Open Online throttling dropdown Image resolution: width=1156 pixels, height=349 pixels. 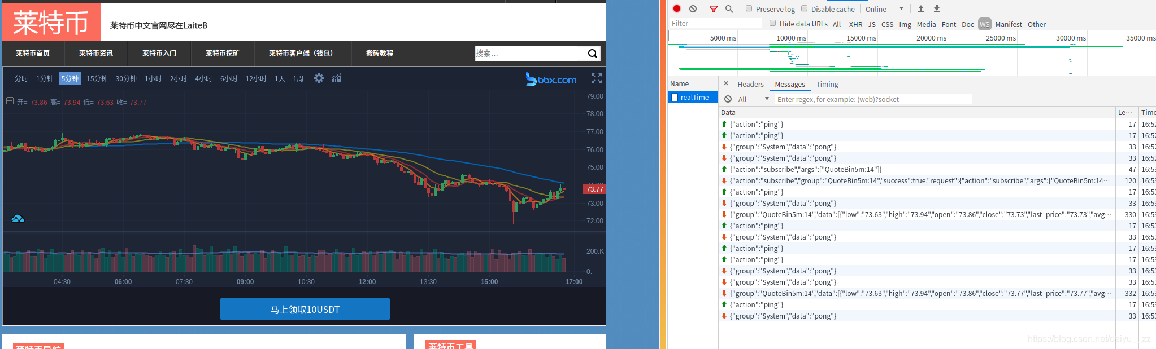tap(884, 9)
